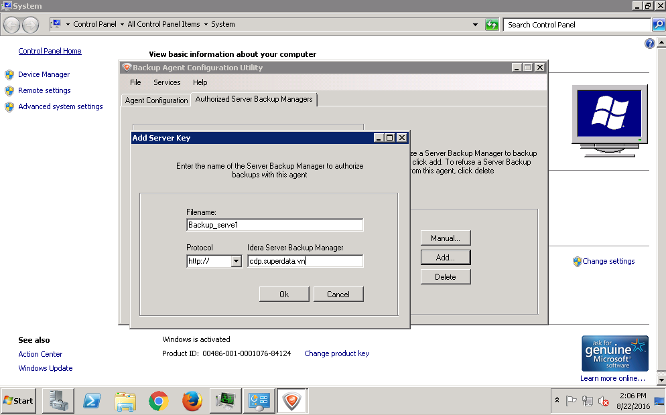The image size is (666, 415).
Task: Click the shield icon beside Advanced system settings
Action: [x=9, y=107]
